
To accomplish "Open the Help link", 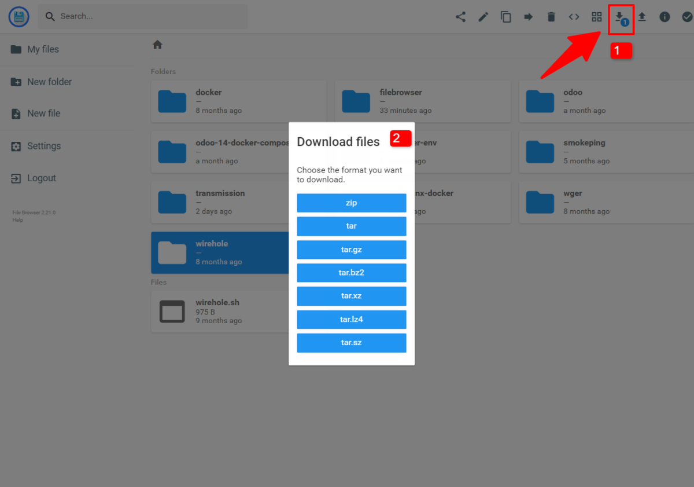I will (17, 221).
